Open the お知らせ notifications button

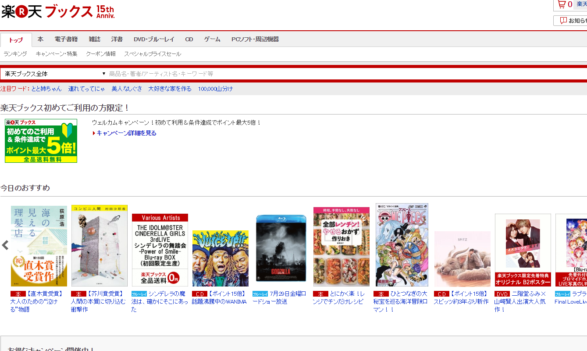pyautogui.click(x=571, y=21)
